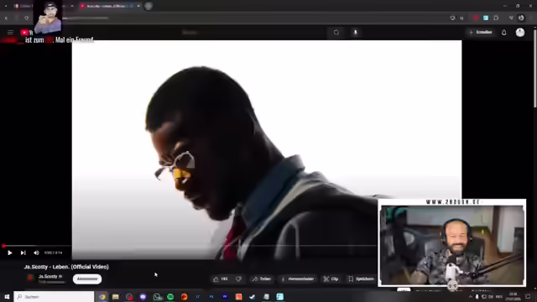
Task: Skip to the next video
Action: [x=23, y=253]
